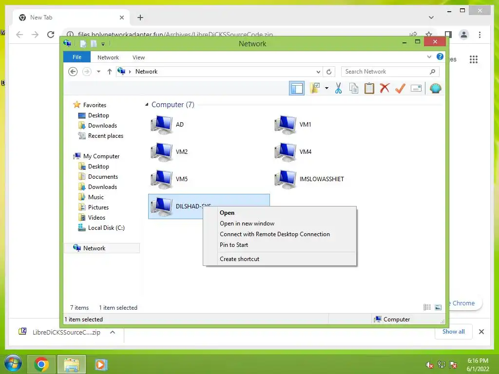Open the File ribbon tab

pos(77,57)
